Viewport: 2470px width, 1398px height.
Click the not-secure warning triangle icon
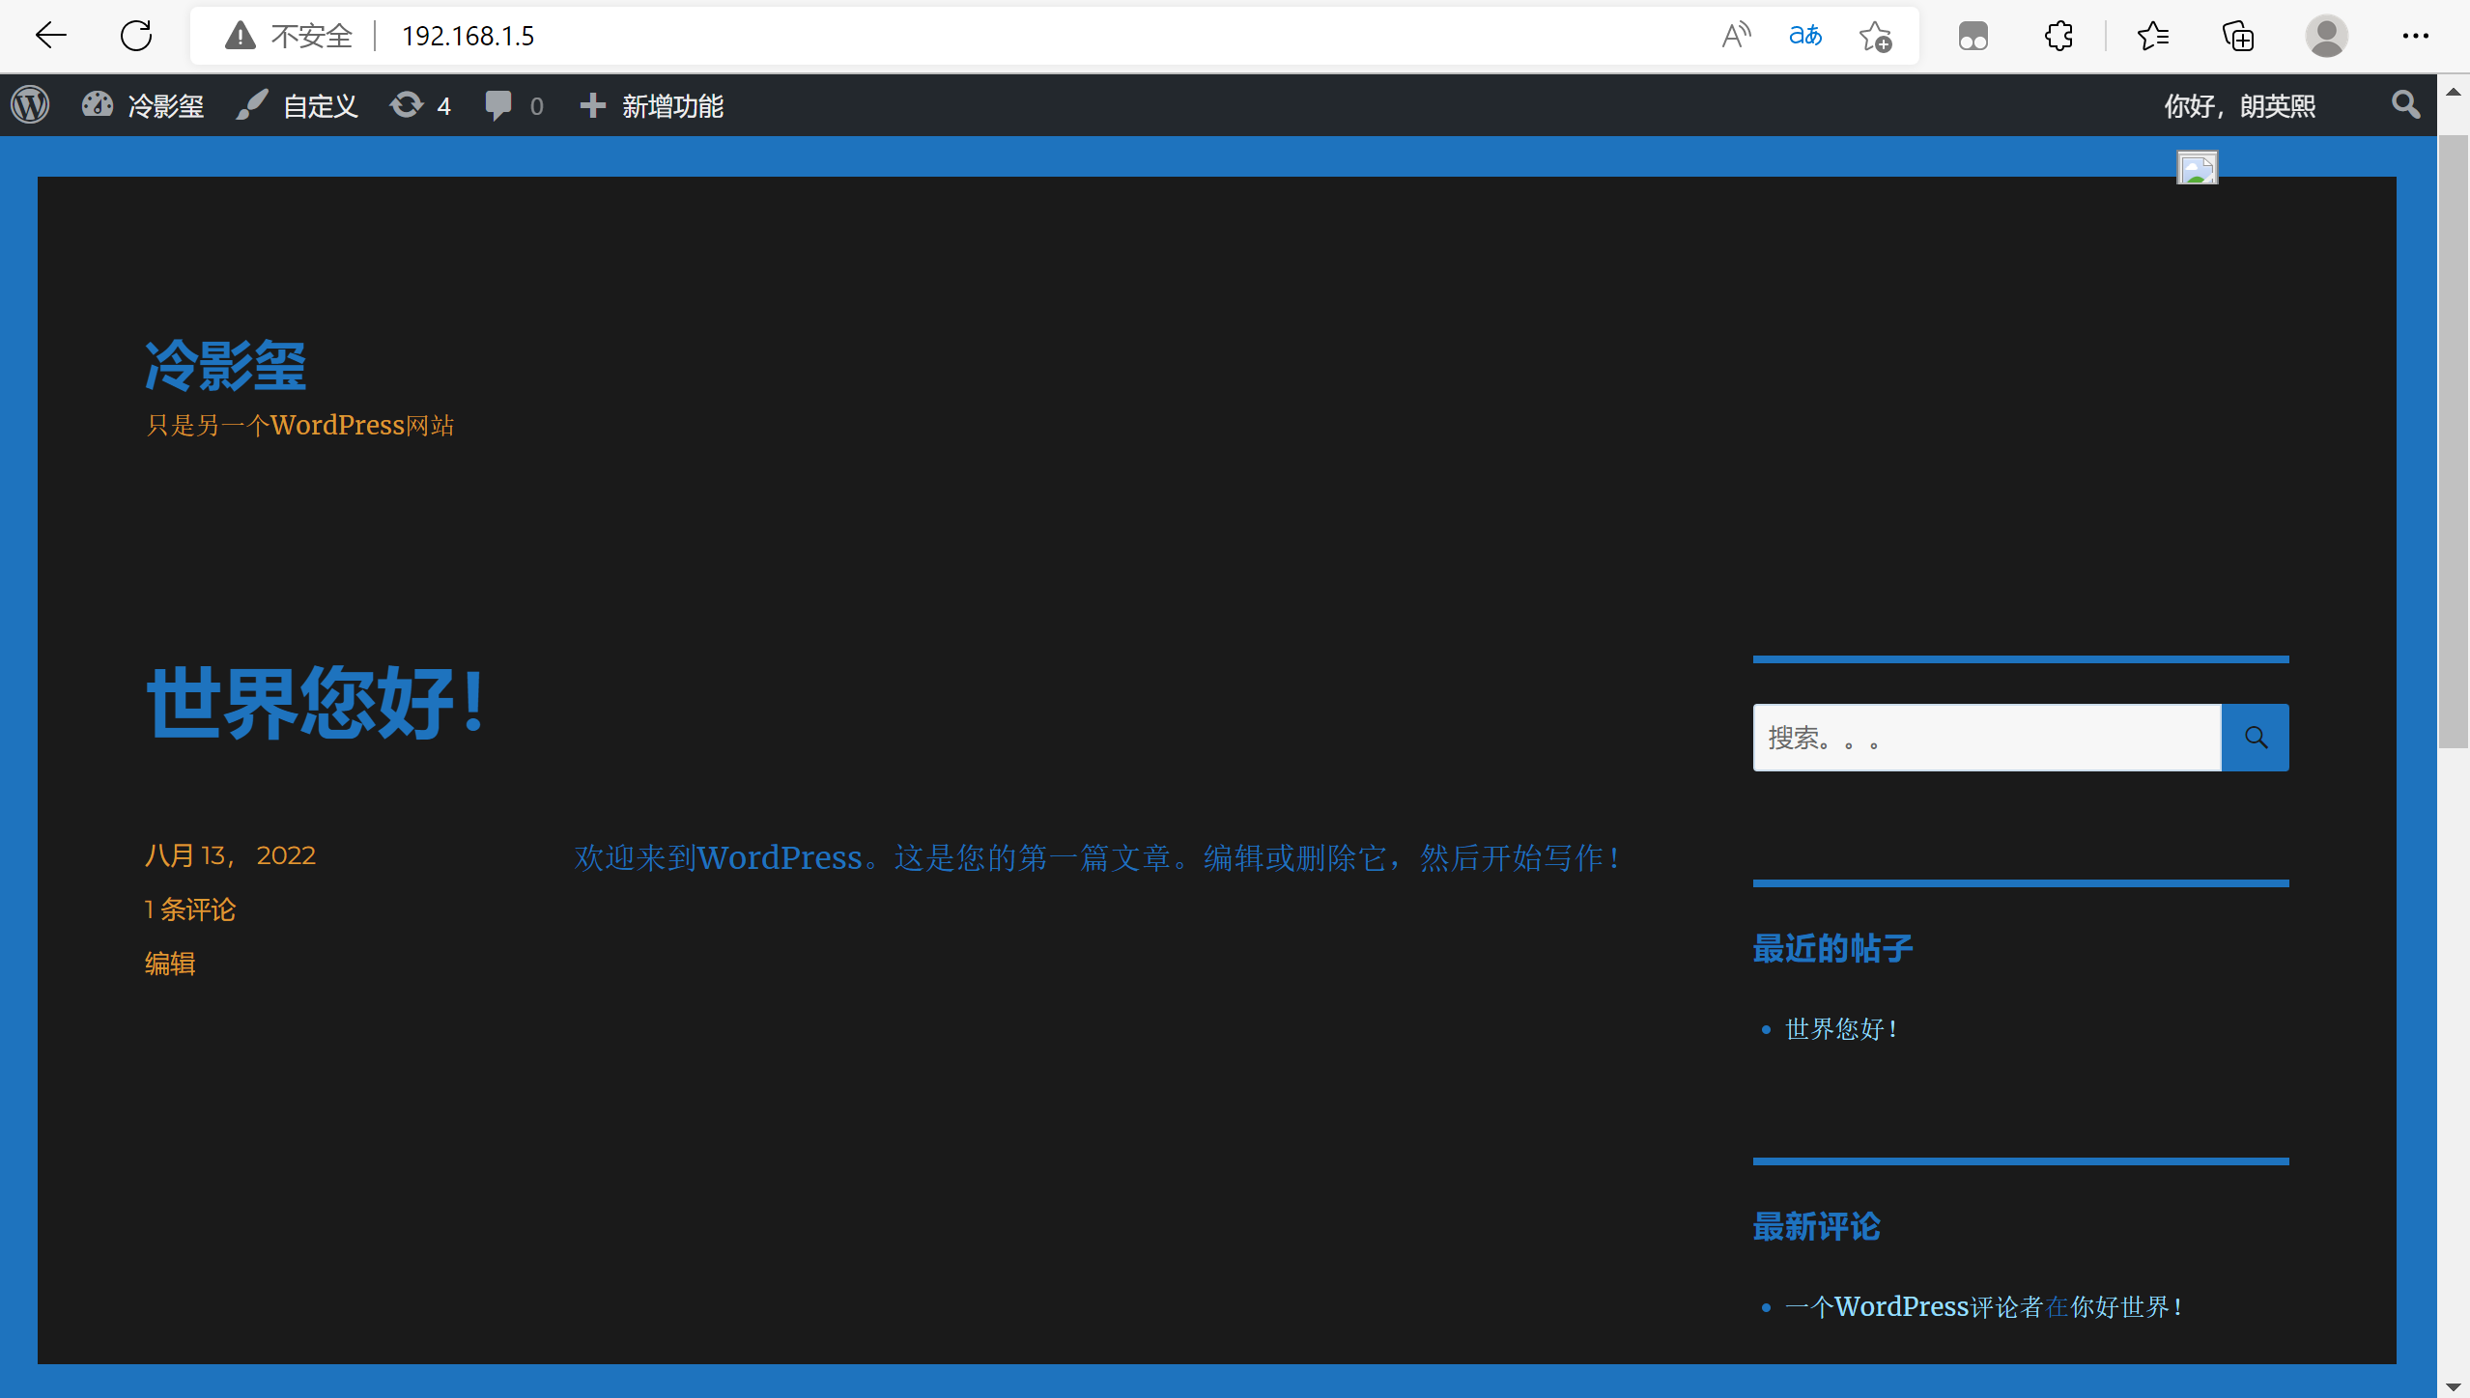click(x=240, y=36)
